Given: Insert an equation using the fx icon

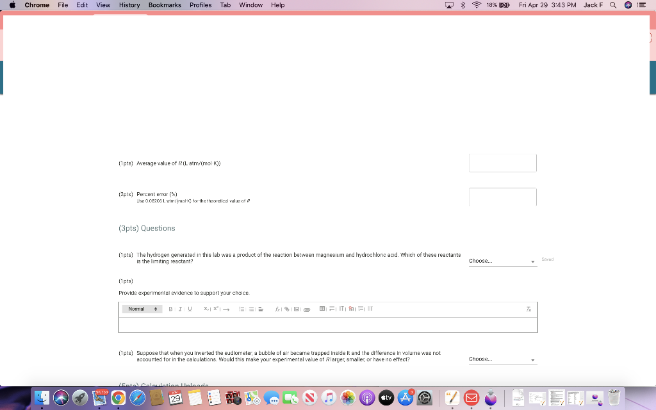Looking at the screenshot, I should pyautogui.click(x=277, y=309).
